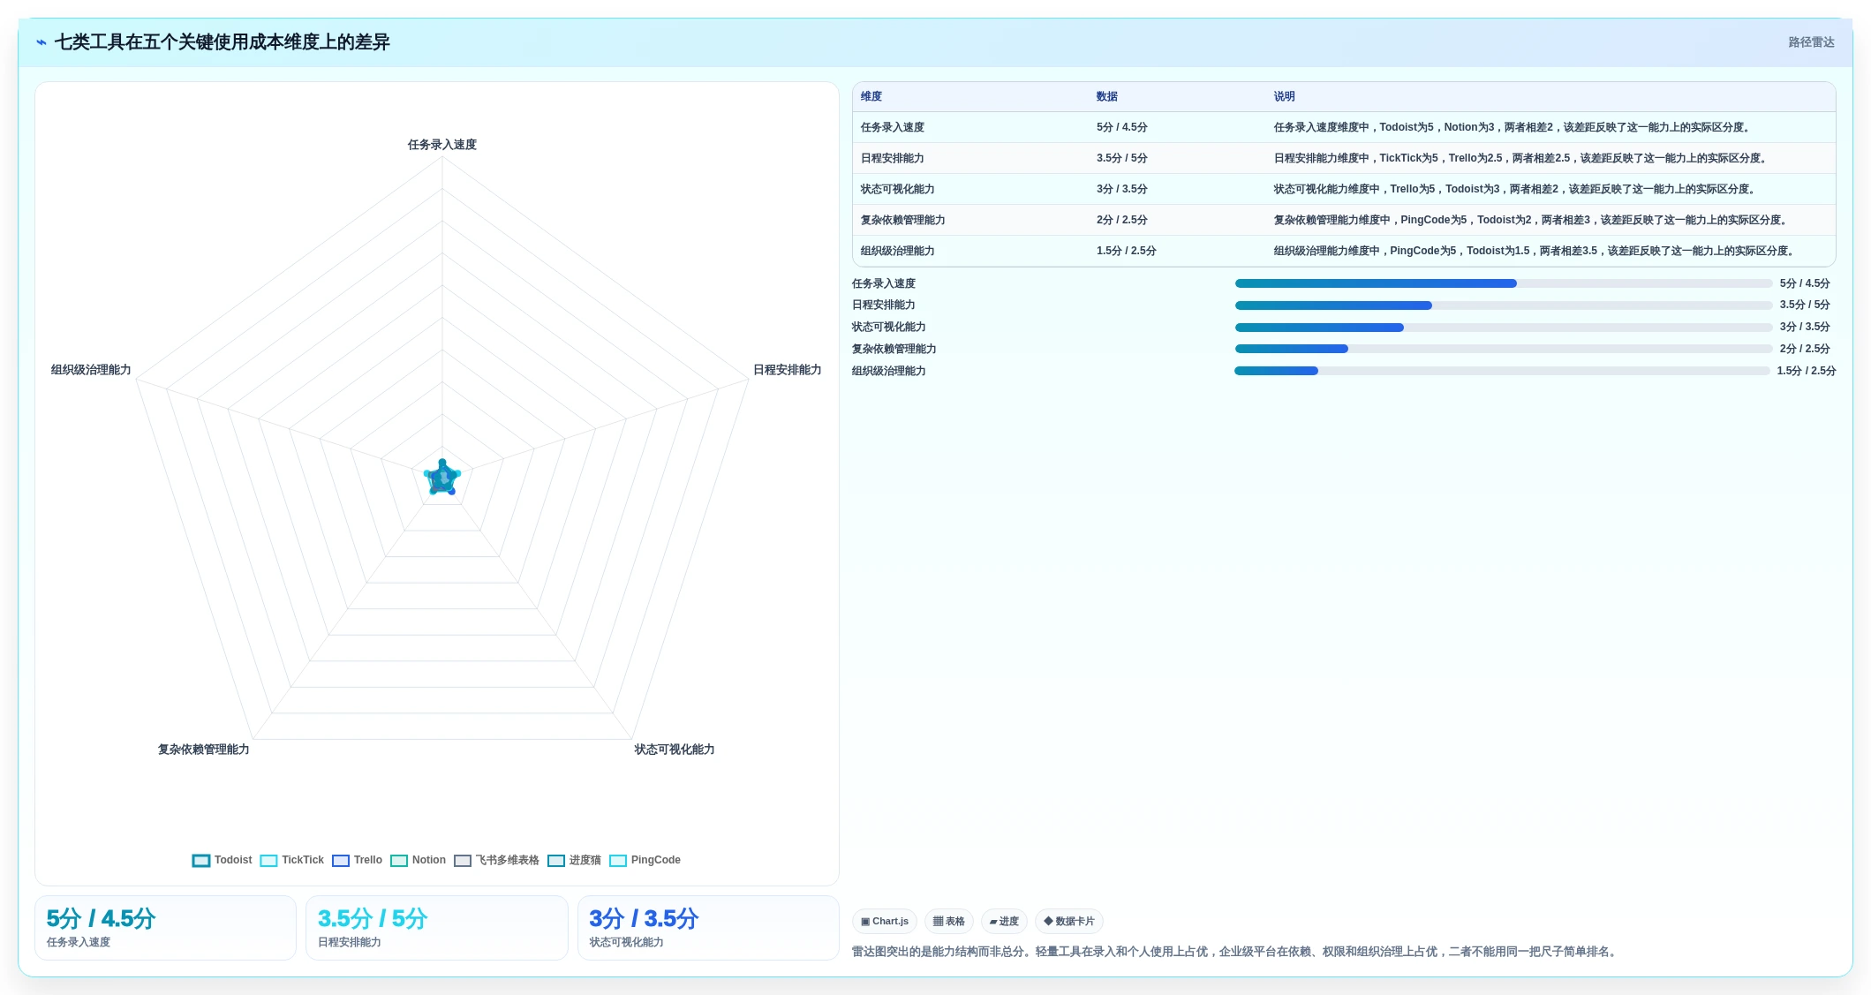Click the 路径雷达 label in header
This screenshot has height=995, width=1871.
1811,42
